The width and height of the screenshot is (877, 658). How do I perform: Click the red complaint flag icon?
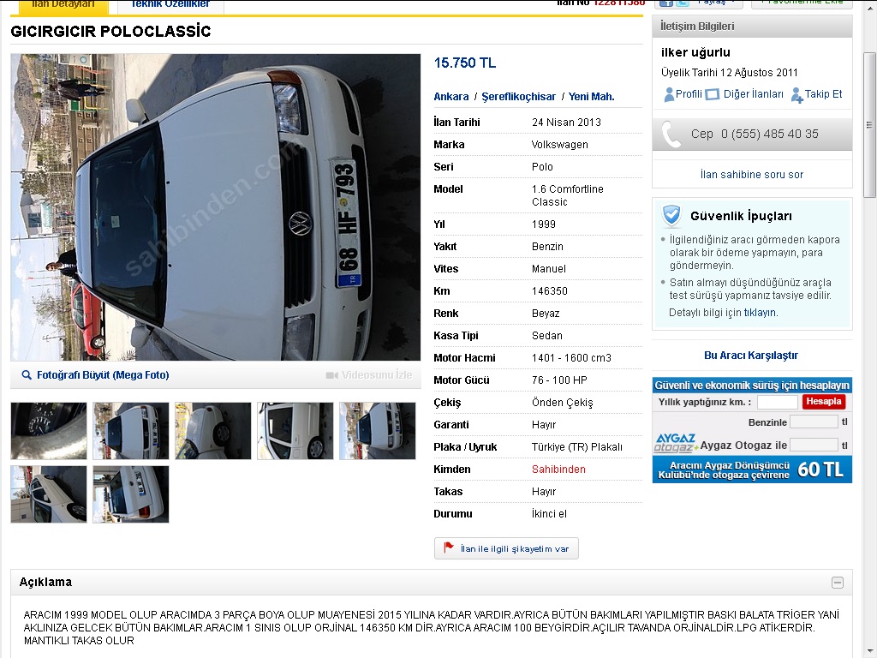pos(449,547)
